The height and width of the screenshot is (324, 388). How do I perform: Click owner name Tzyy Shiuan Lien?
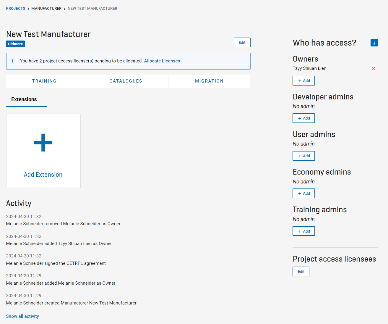[x=309, y=68]
